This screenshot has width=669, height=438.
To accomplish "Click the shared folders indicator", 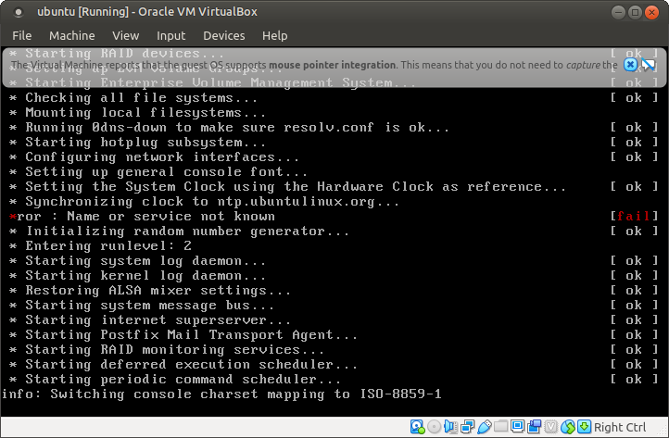I will tap(501, 427).
